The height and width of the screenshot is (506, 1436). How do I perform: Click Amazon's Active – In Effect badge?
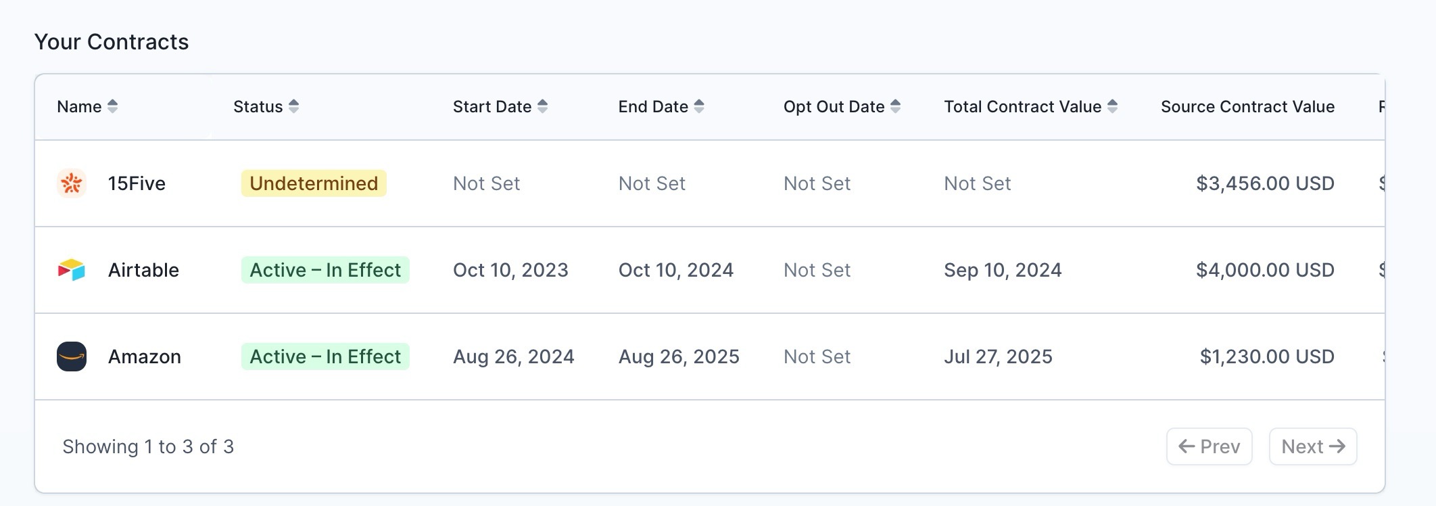325,356
